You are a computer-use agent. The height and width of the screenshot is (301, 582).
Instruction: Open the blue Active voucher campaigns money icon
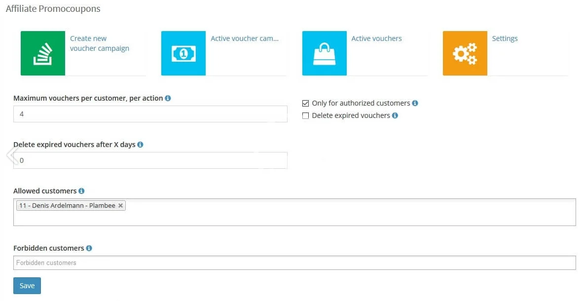[183, 53]
